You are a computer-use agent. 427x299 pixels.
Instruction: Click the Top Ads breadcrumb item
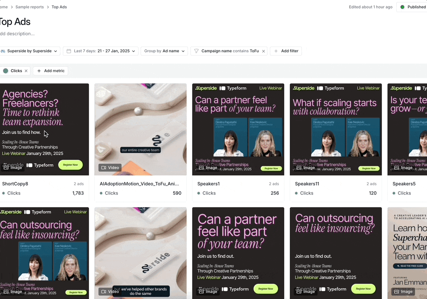coord(59,7)
